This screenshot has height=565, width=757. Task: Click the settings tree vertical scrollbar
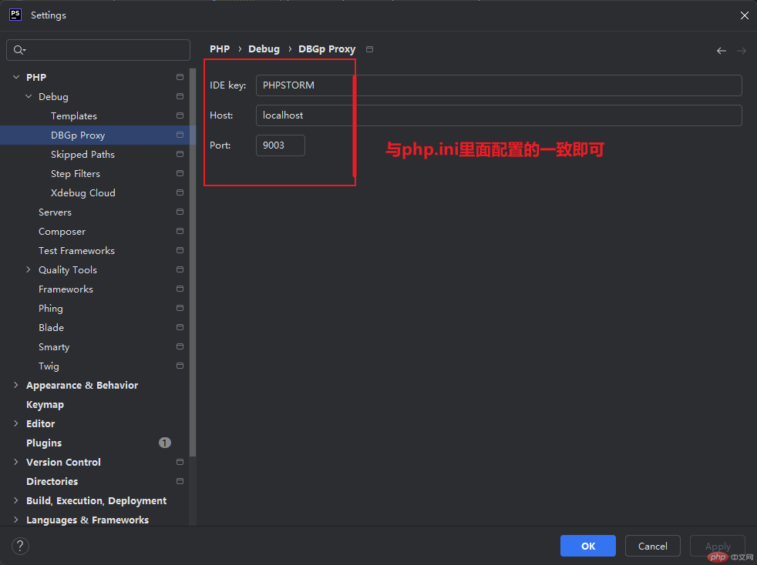193,262
